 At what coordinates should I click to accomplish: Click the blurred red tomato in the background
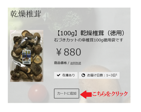[37, 92]
